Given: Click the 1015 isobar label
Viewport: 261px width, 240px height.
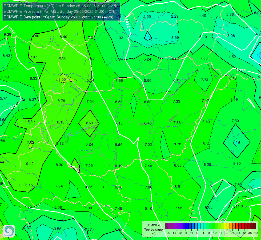Looking at the screenshot, I should coord(12,30).
